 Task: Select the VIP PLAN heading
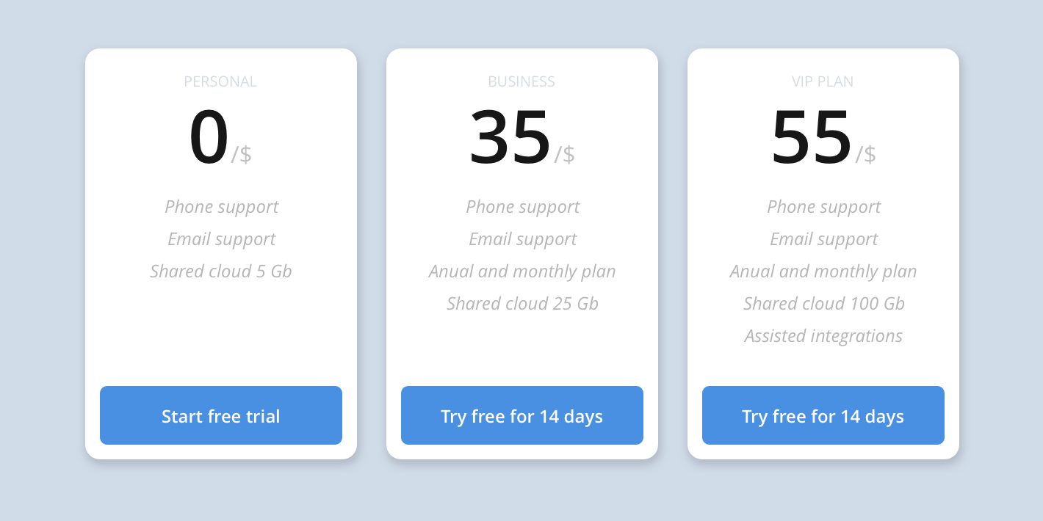823,81
